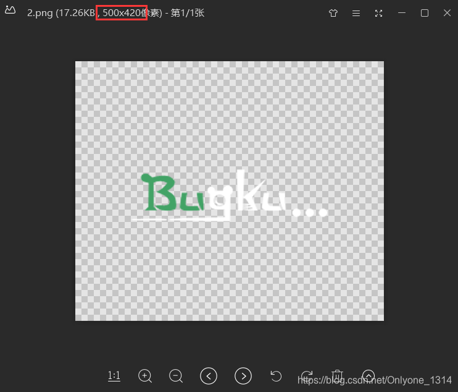Zoom in with magnifier plus icon
Screen dimensions: 458x392
145,376
